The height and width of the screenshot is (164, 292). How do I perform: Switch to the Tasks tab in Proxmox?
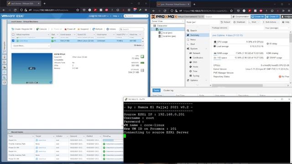point(156,90)
